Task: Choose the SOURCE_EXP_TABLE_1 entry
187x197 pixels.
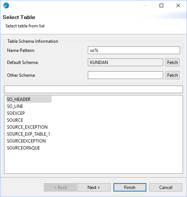Action: pos(29,134)
